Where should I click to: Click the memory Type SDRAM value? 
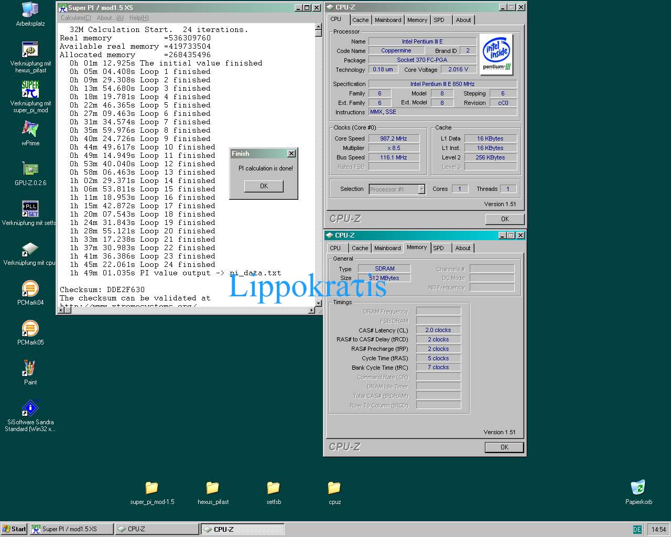click(x=384, y=268)
